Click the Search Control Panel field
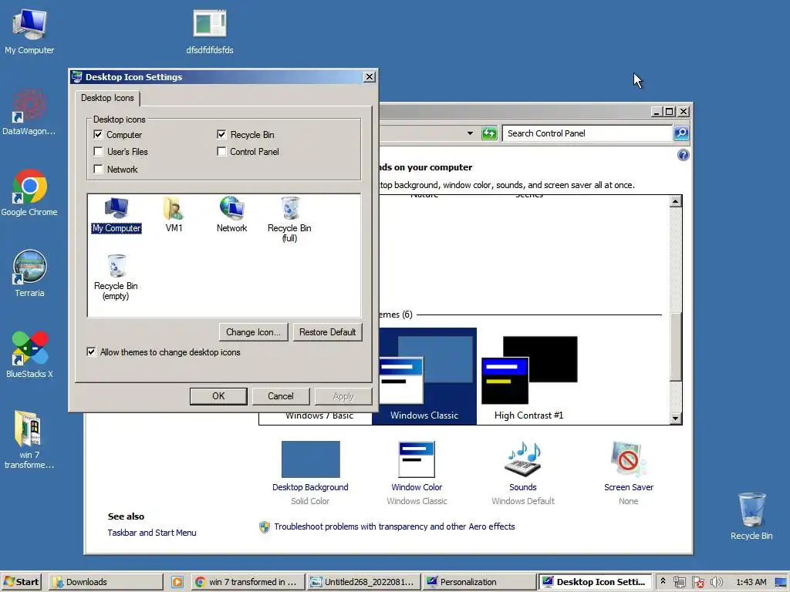 pyautogui.click(x=587, y=133)
